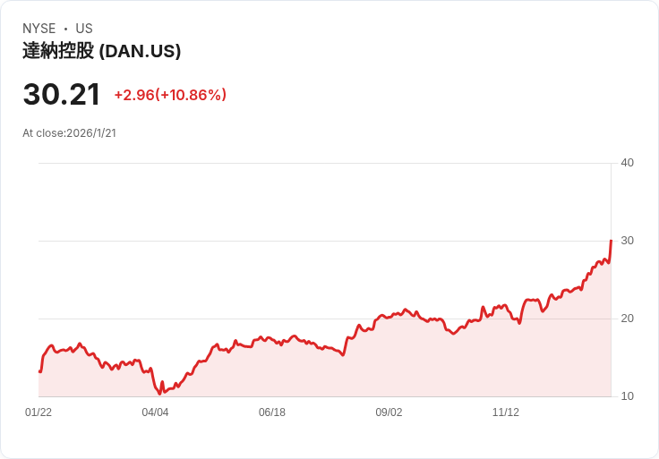
Task: Click the +2.96(+10.86%) price change
Action: click(170, 95)
